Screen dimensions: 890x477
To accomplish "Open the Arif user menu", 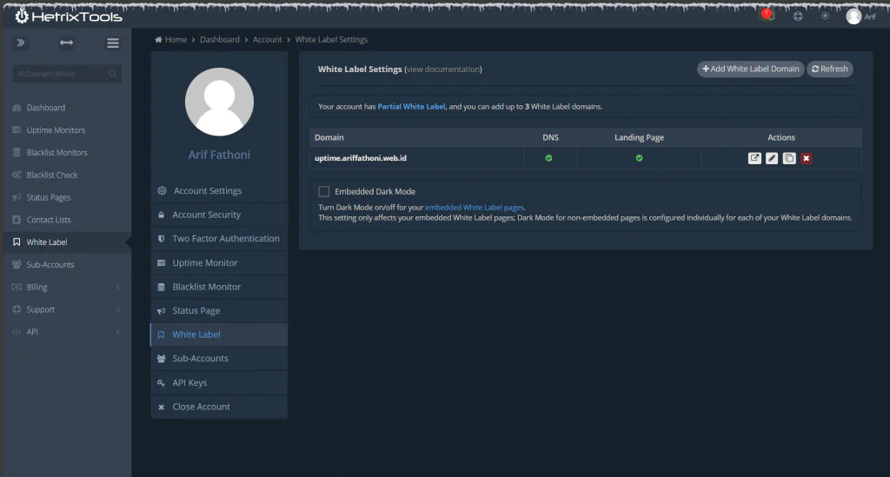I will [861, 17].
